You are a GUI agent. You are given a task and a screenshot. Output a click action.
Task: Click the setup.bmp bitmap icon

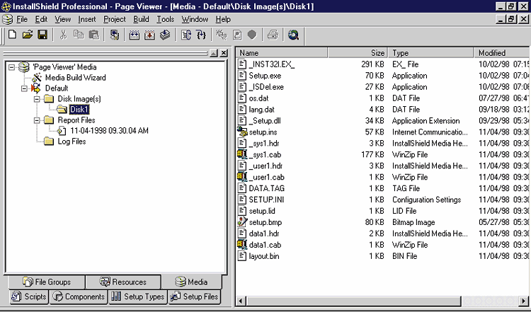[242, 222]
